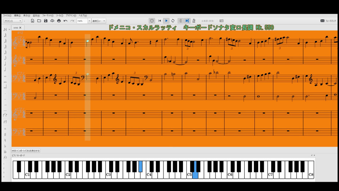Viewport: 339px width, 191px height.
Task: Apply flat accidental
Action: coord(5,146)
